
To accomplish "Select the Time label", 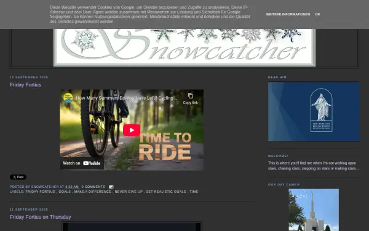I will click(x=194, y=192).
